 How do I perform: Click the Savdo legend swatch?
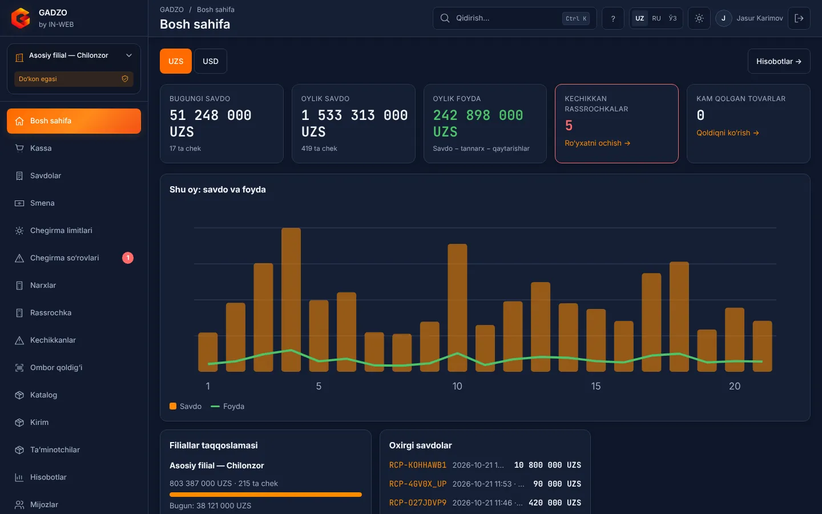click(173, 406)
